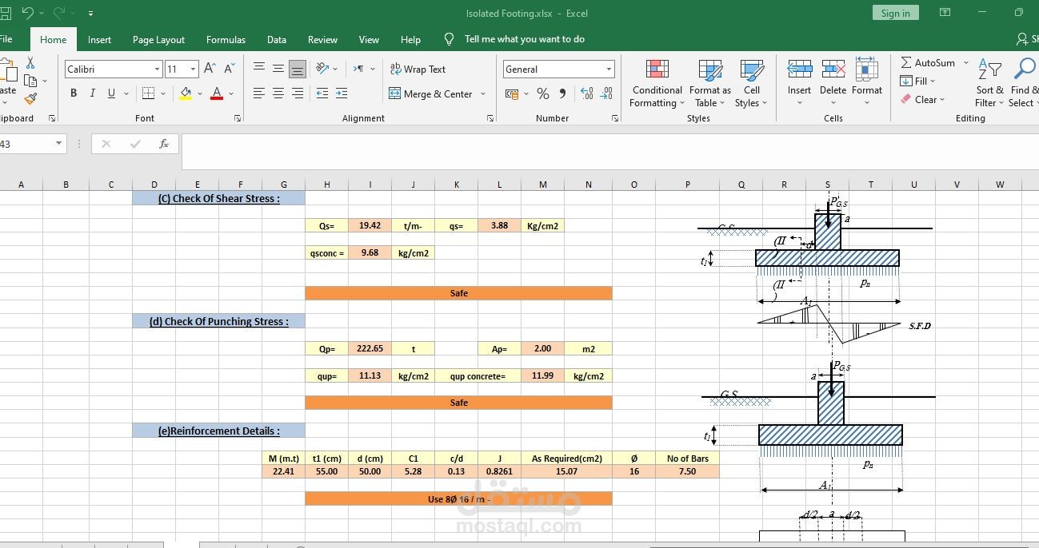This screenshot has width=1039, height=548.
Task: Open Conditional Formatting menu
Action: tap(657, 83)
